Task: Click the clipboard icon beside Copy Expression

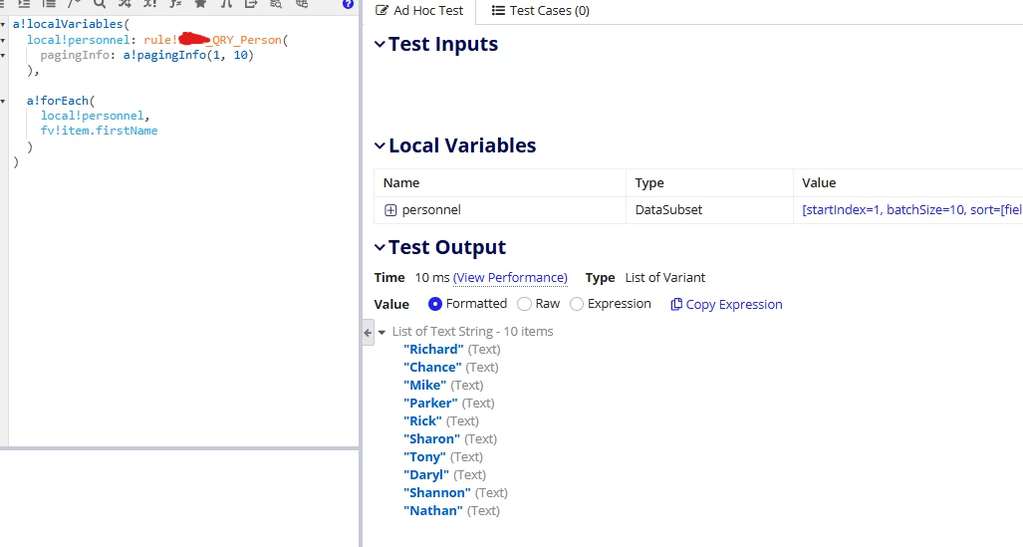Action: coord(676,304)
